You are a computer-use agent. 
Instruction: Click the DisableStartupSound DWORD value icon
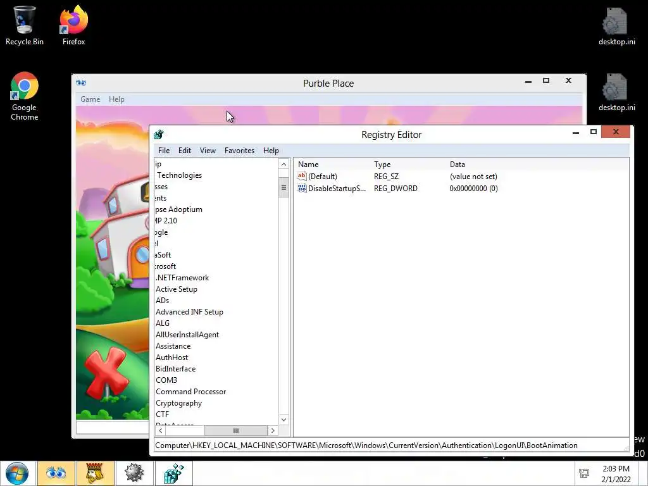(x=302, y=188)
